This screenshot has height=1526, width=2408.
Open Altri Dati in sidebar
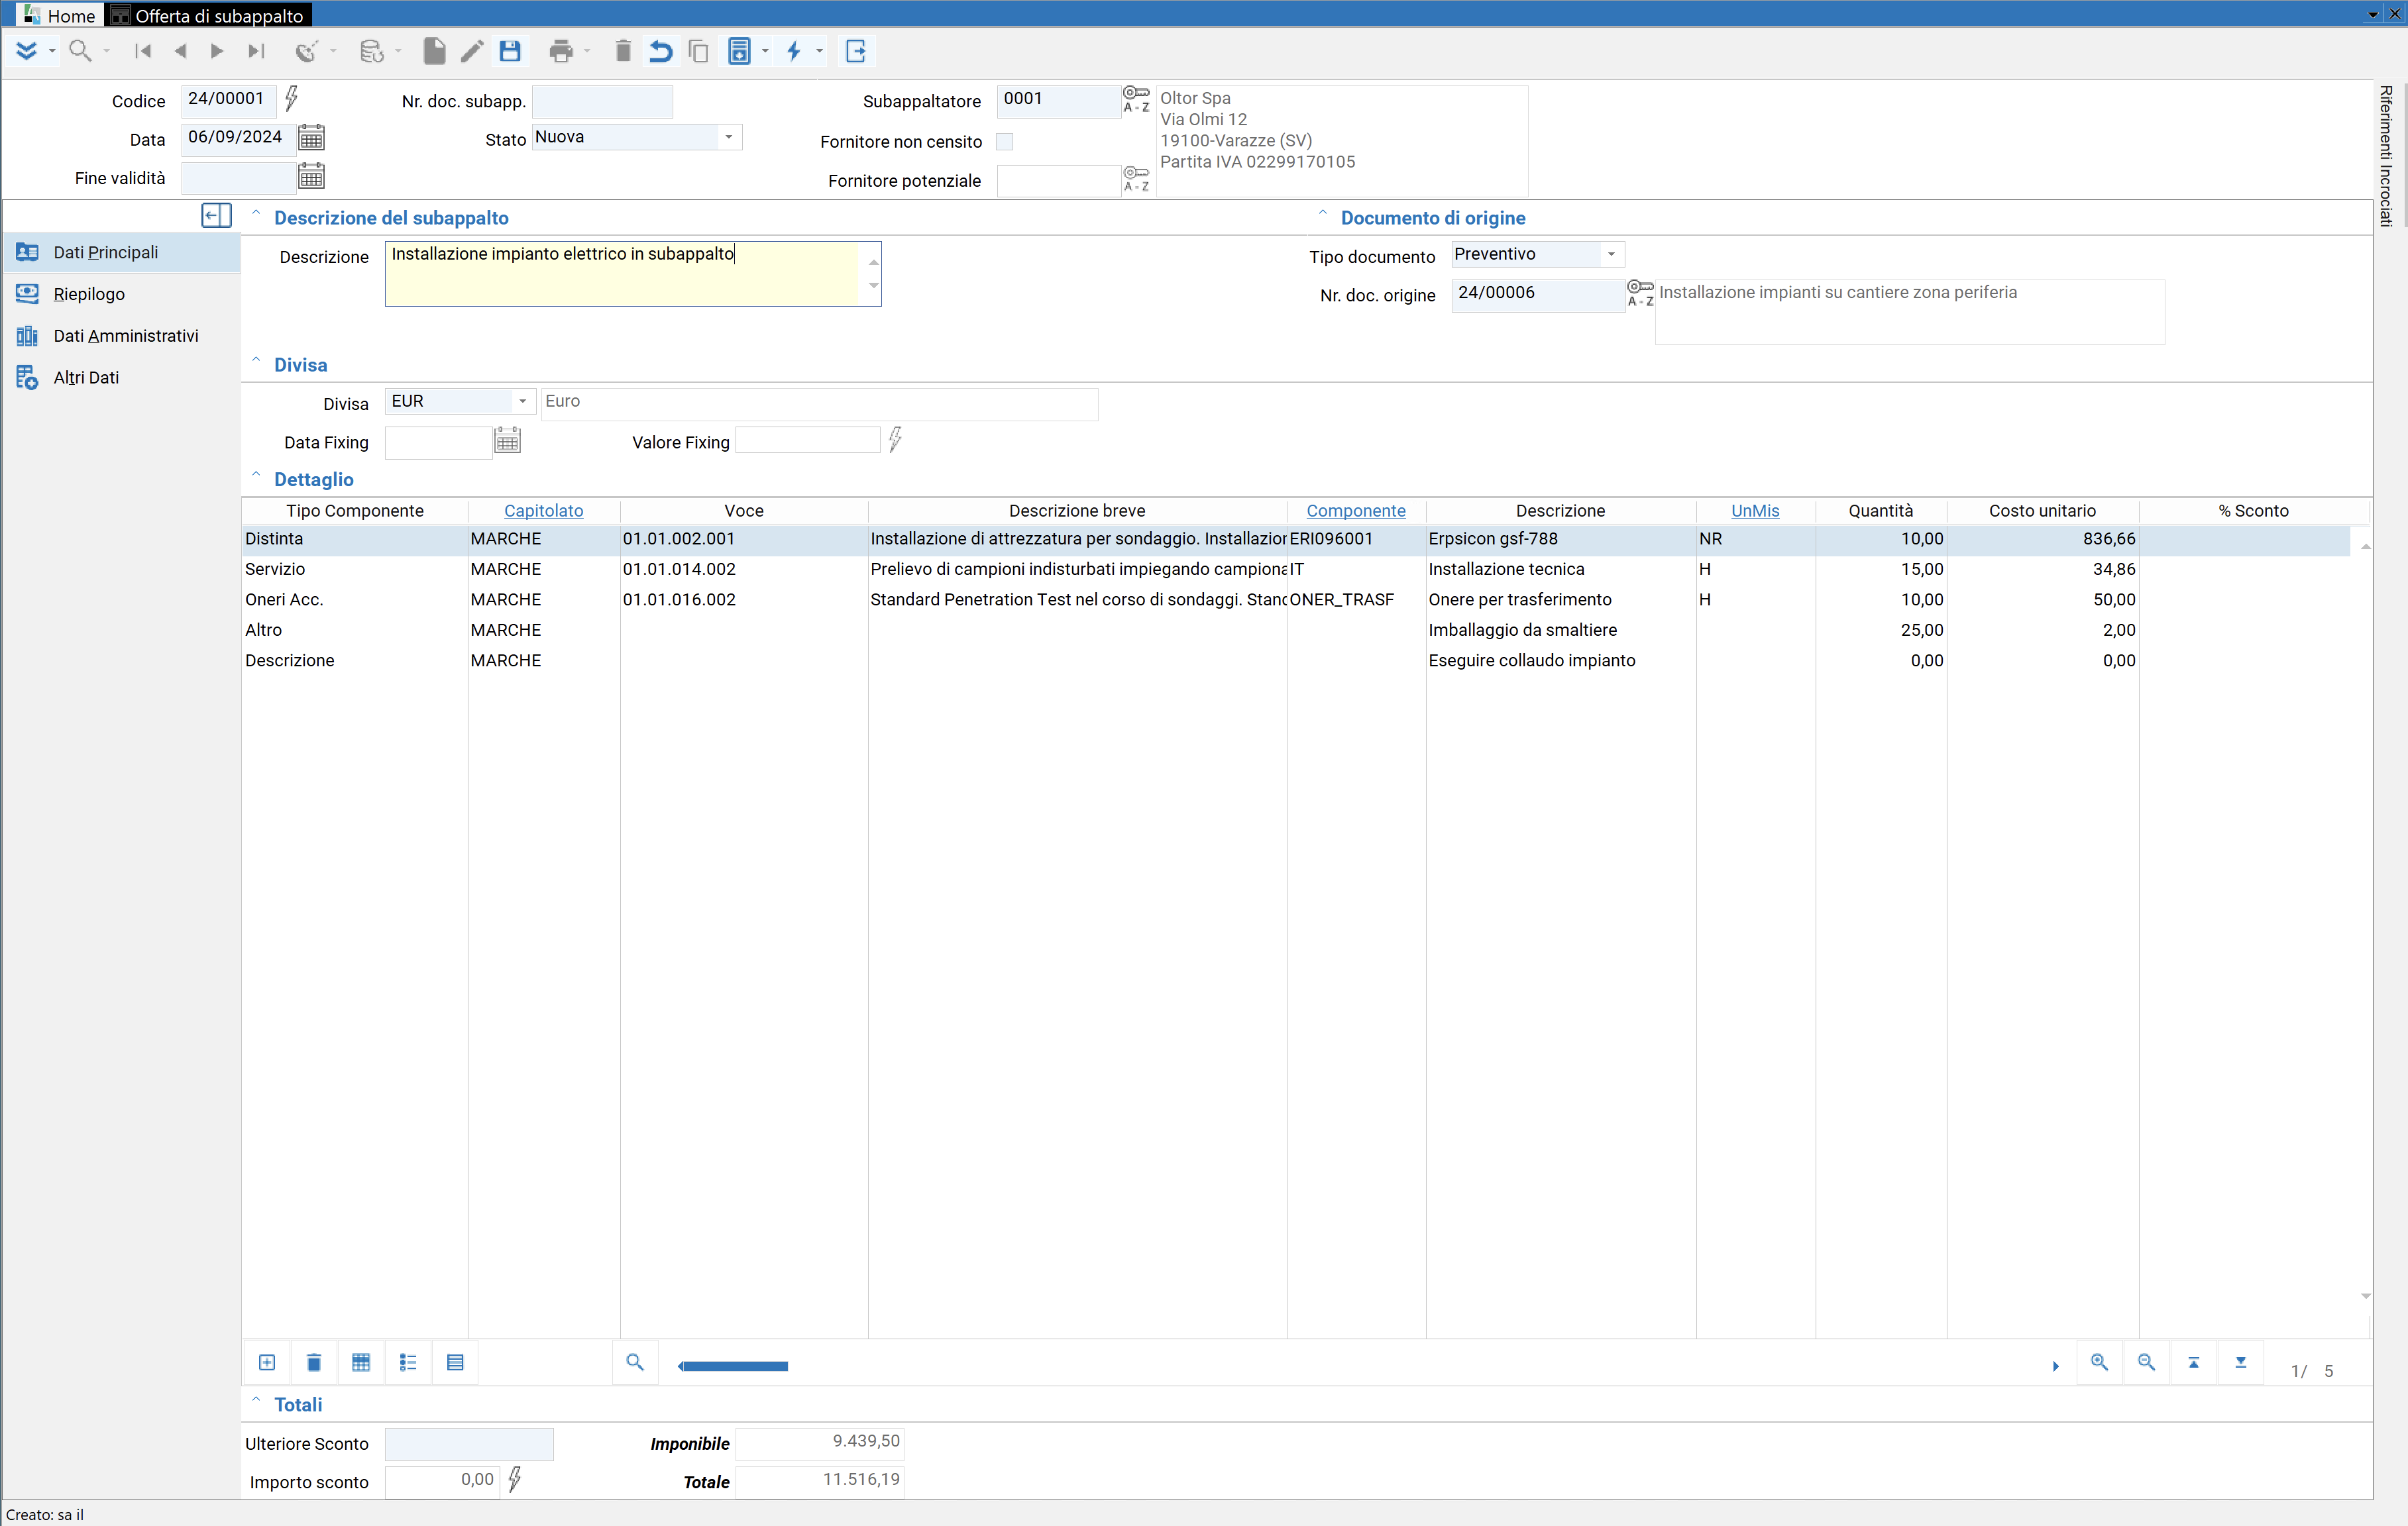point(121,378)
